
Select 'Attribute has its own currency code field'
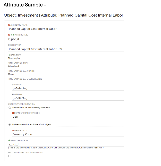coord(10,108)
